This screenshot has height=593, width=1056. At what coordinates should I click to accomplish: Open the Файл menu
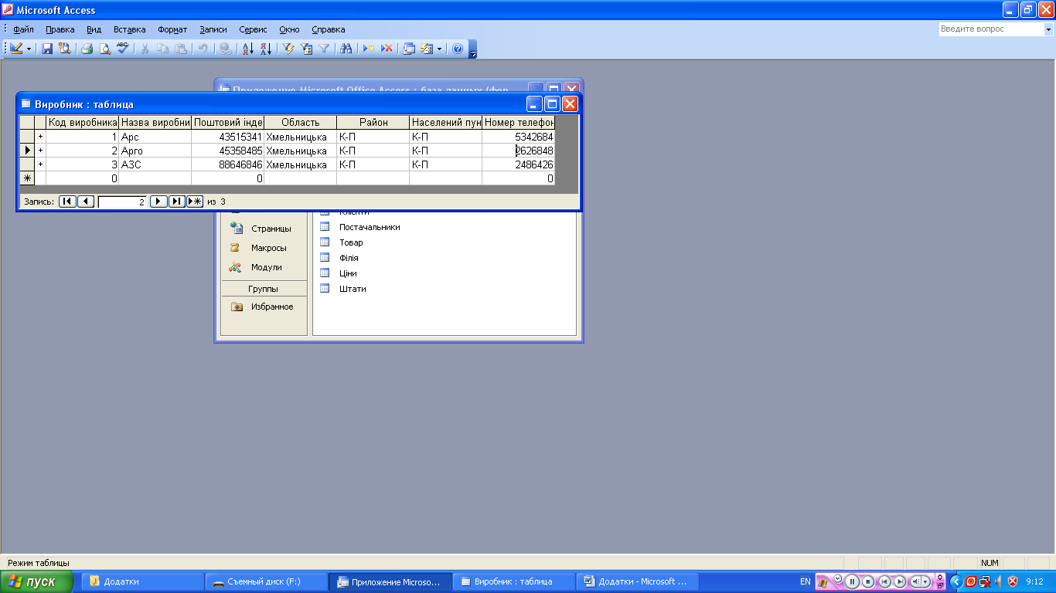pyautogui.click(x=24, y=29)
